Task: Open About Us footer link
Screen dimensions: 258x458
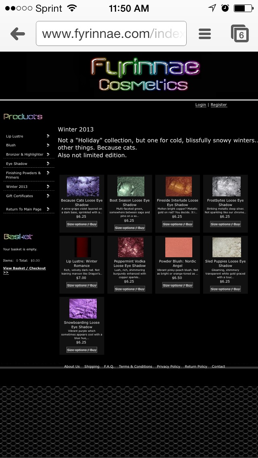Action: point(72,366)
